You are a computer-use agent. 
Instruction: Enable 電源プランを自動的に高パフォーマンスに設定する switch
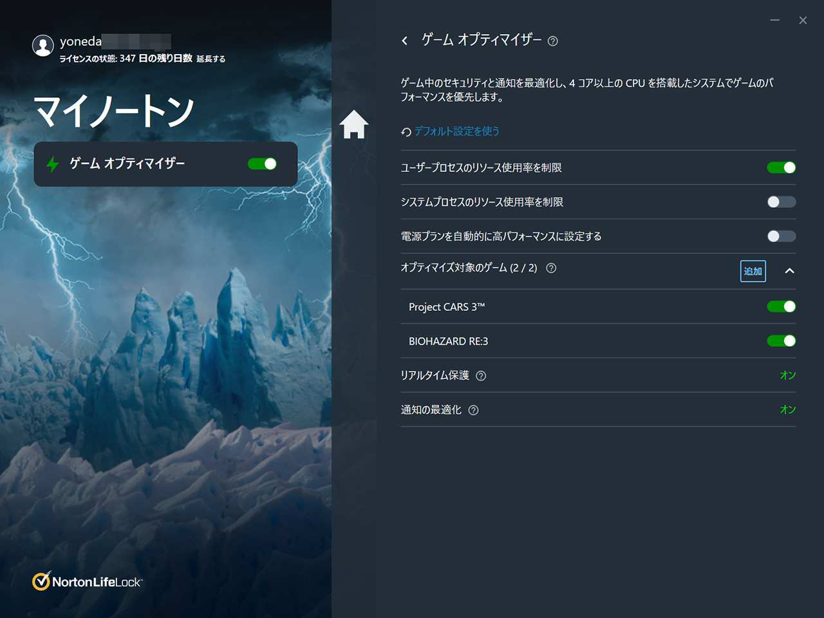click(782, 236)
